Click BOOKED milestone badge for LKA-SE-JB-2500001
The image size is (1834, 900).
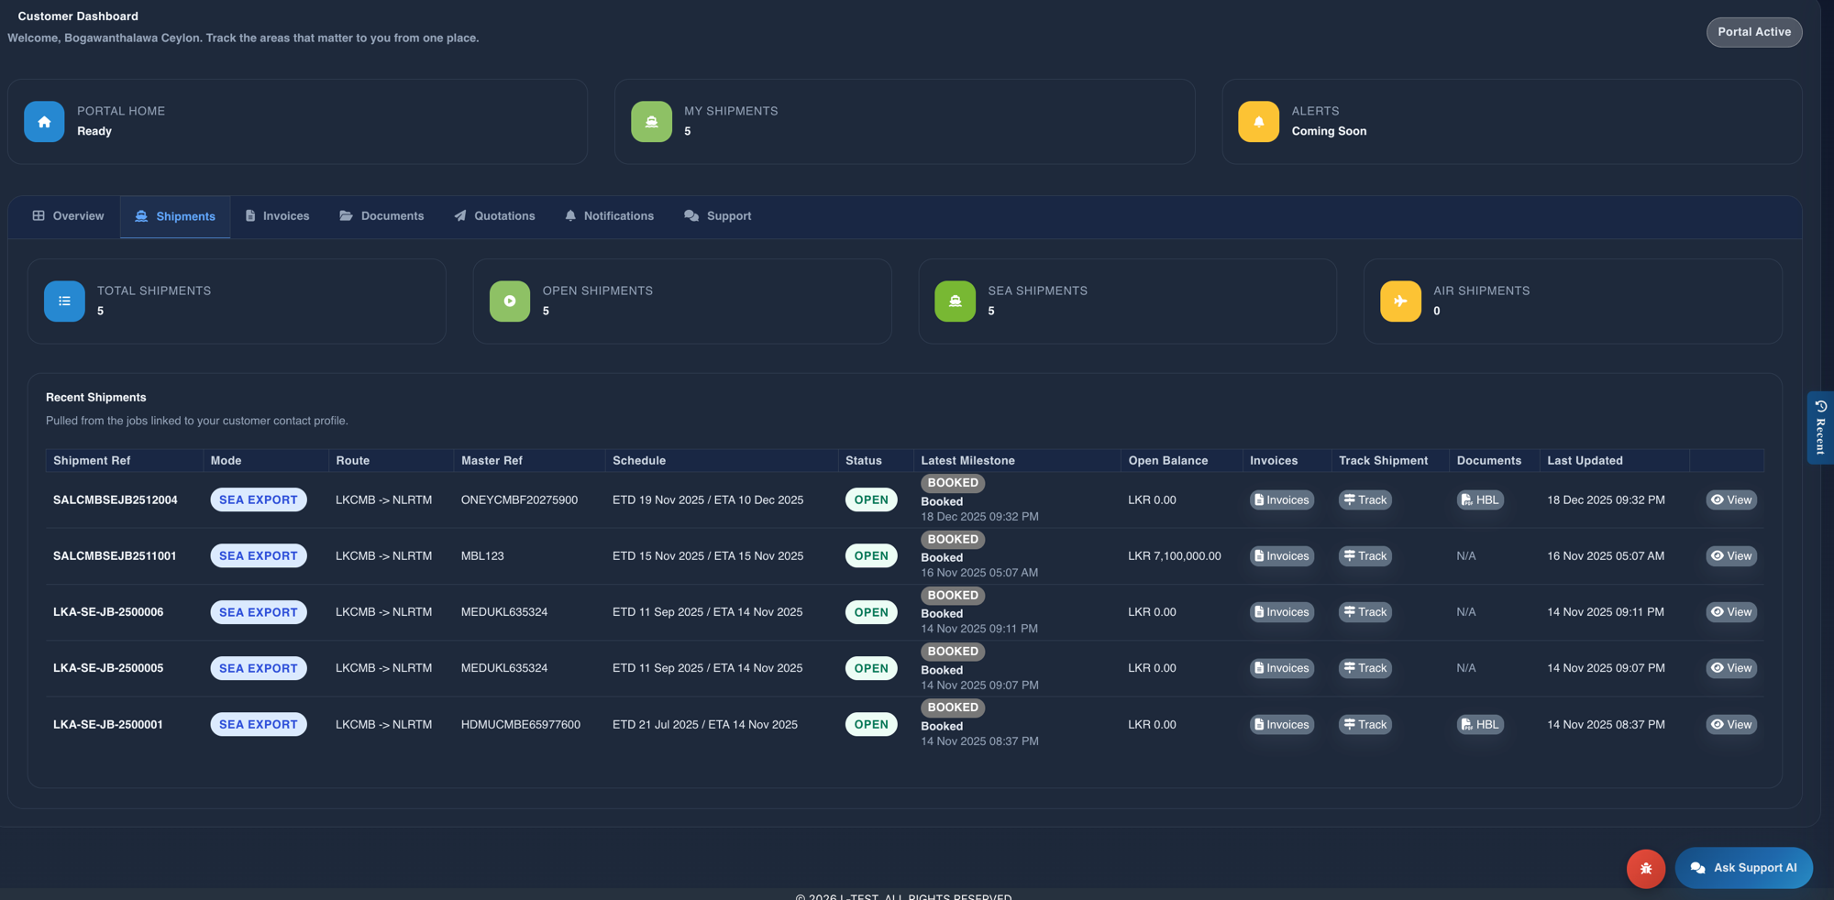(x=953, y=708)
